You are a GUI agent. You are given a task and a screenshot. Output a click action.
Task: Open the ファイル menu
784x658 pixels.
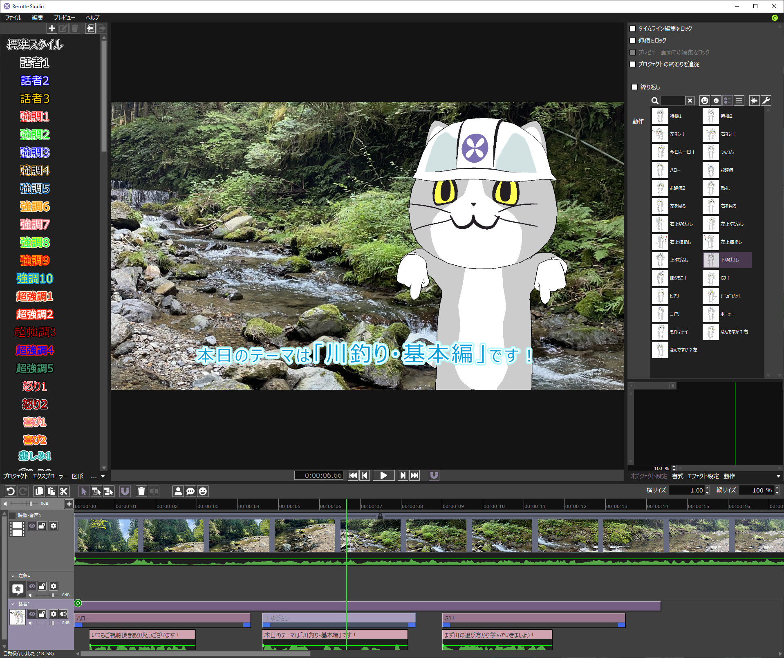(x=13, y=18)
